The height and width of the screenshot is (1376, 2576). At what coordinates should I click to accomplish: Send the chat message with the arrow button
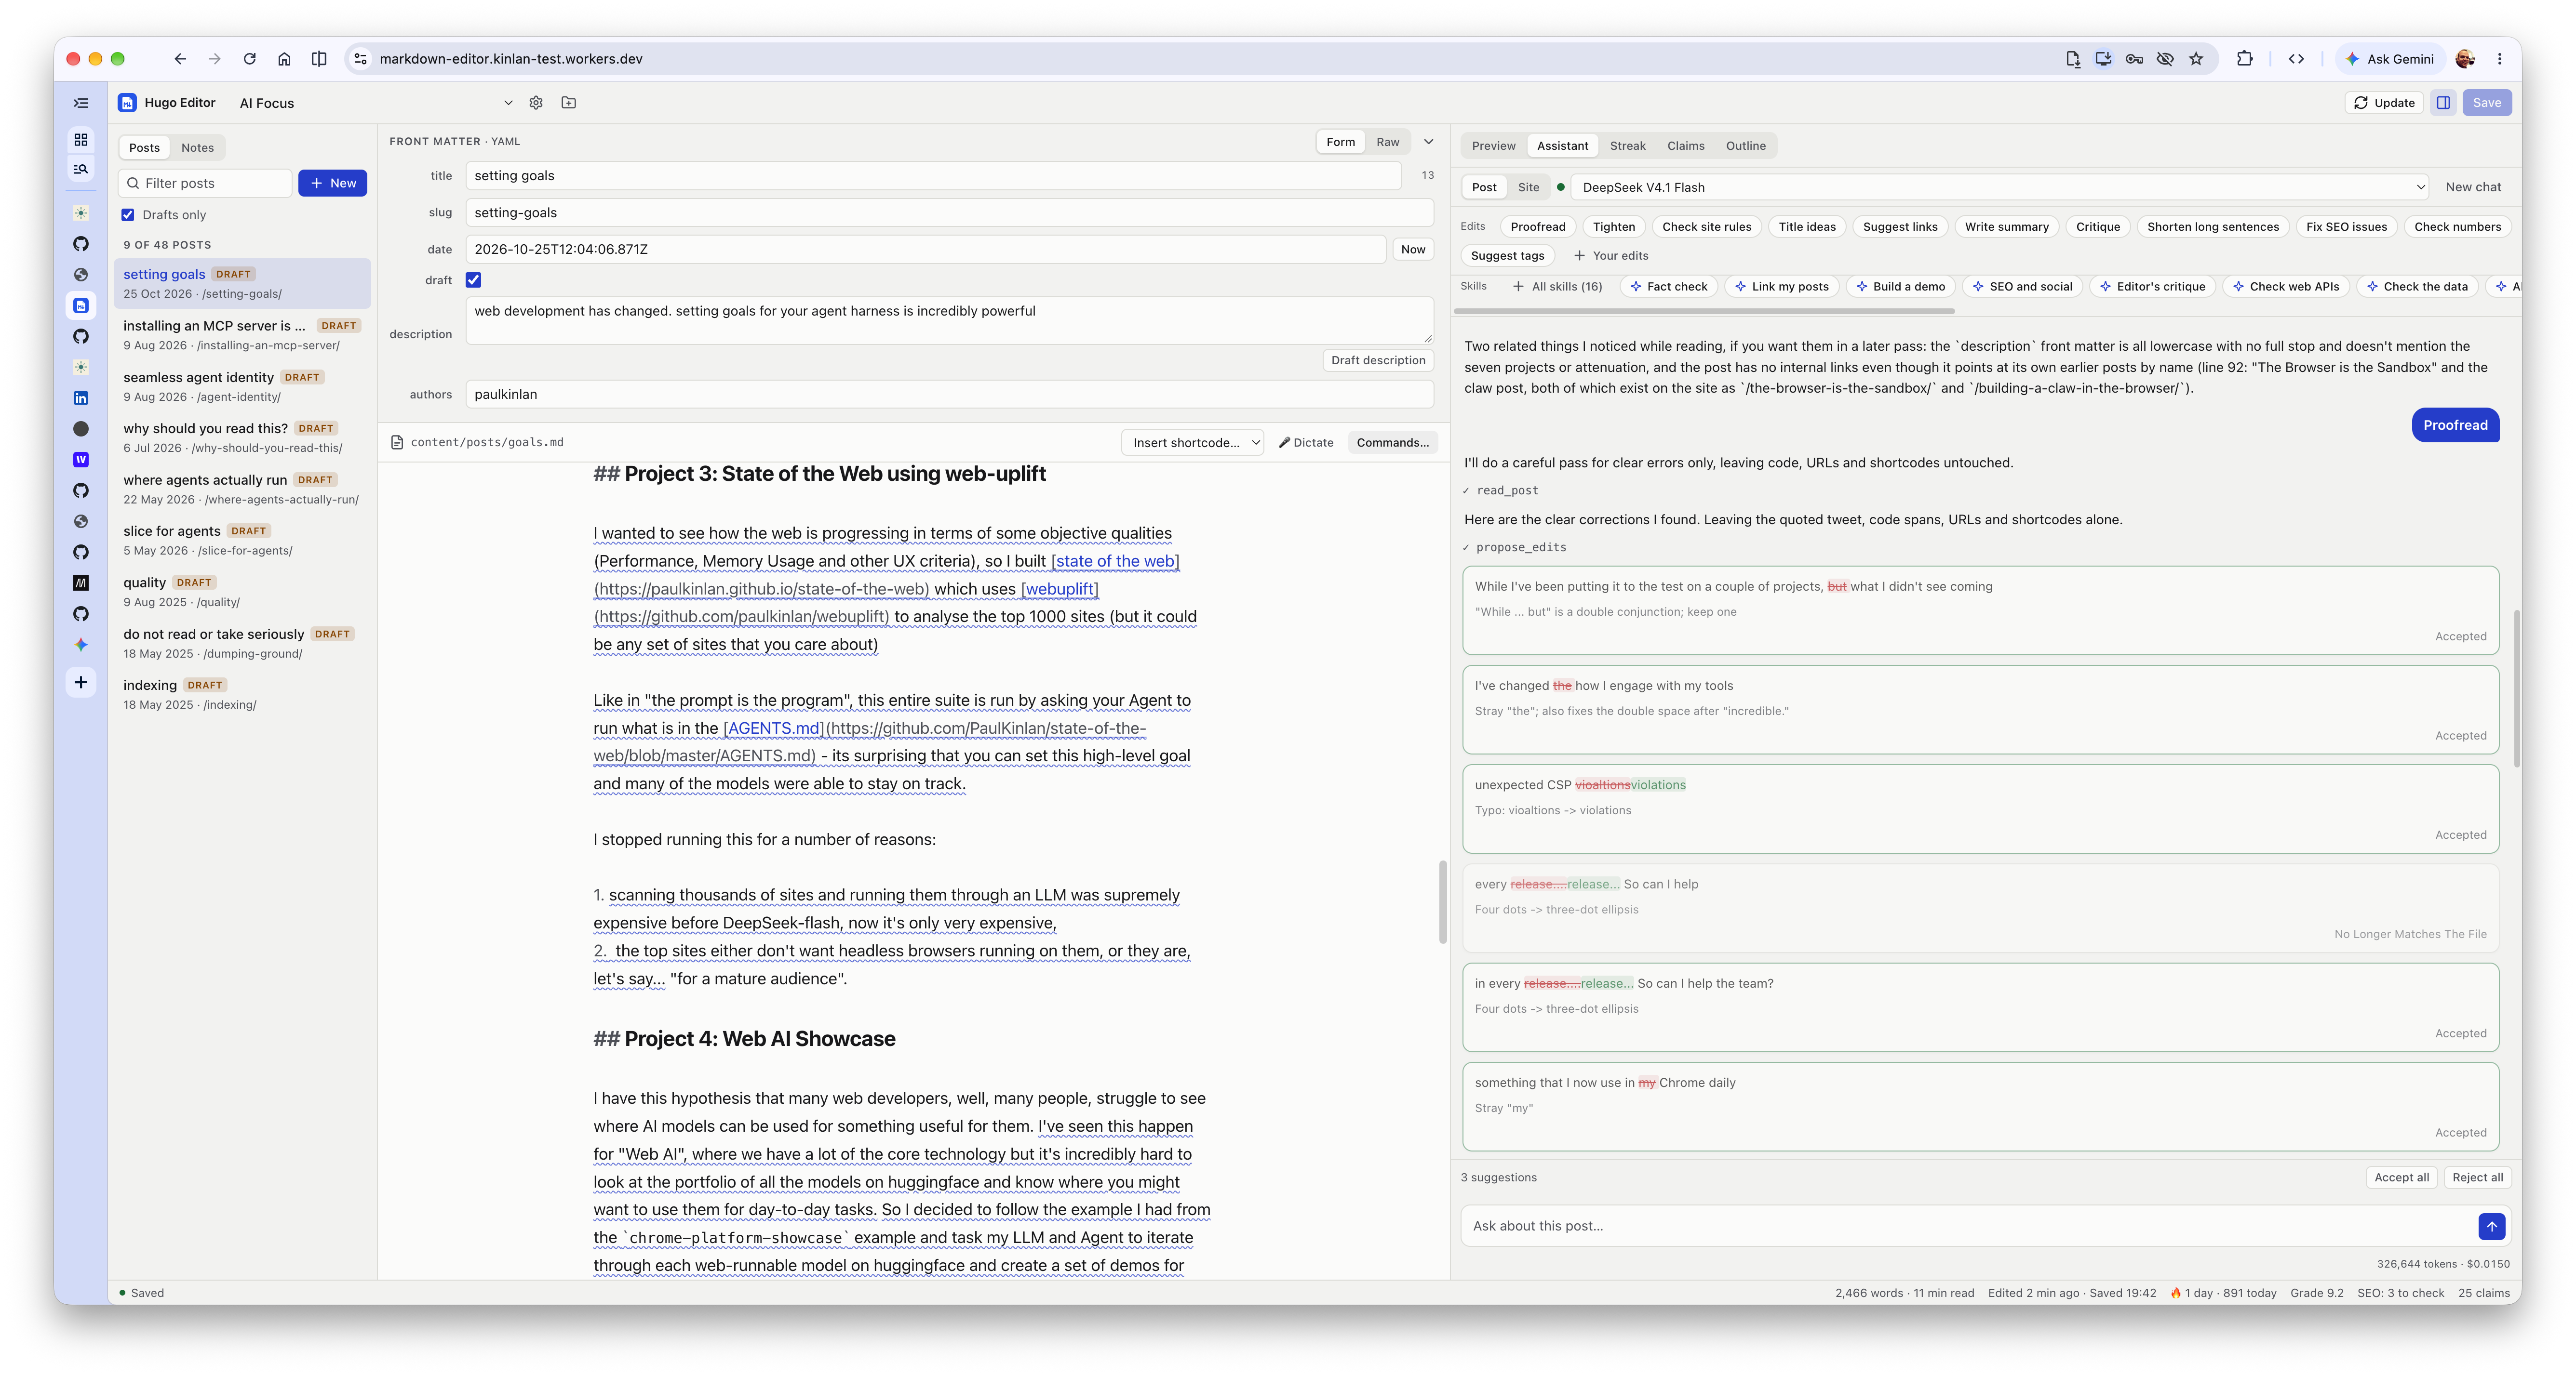click(2491, 1226)
